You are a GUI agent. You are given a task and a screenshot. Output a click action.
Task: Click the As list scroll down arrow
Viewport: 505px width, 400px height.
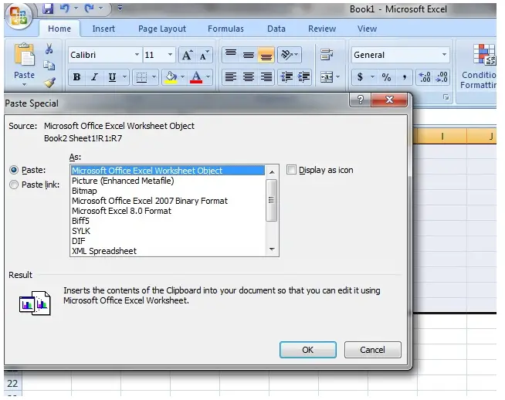[272, 249]
